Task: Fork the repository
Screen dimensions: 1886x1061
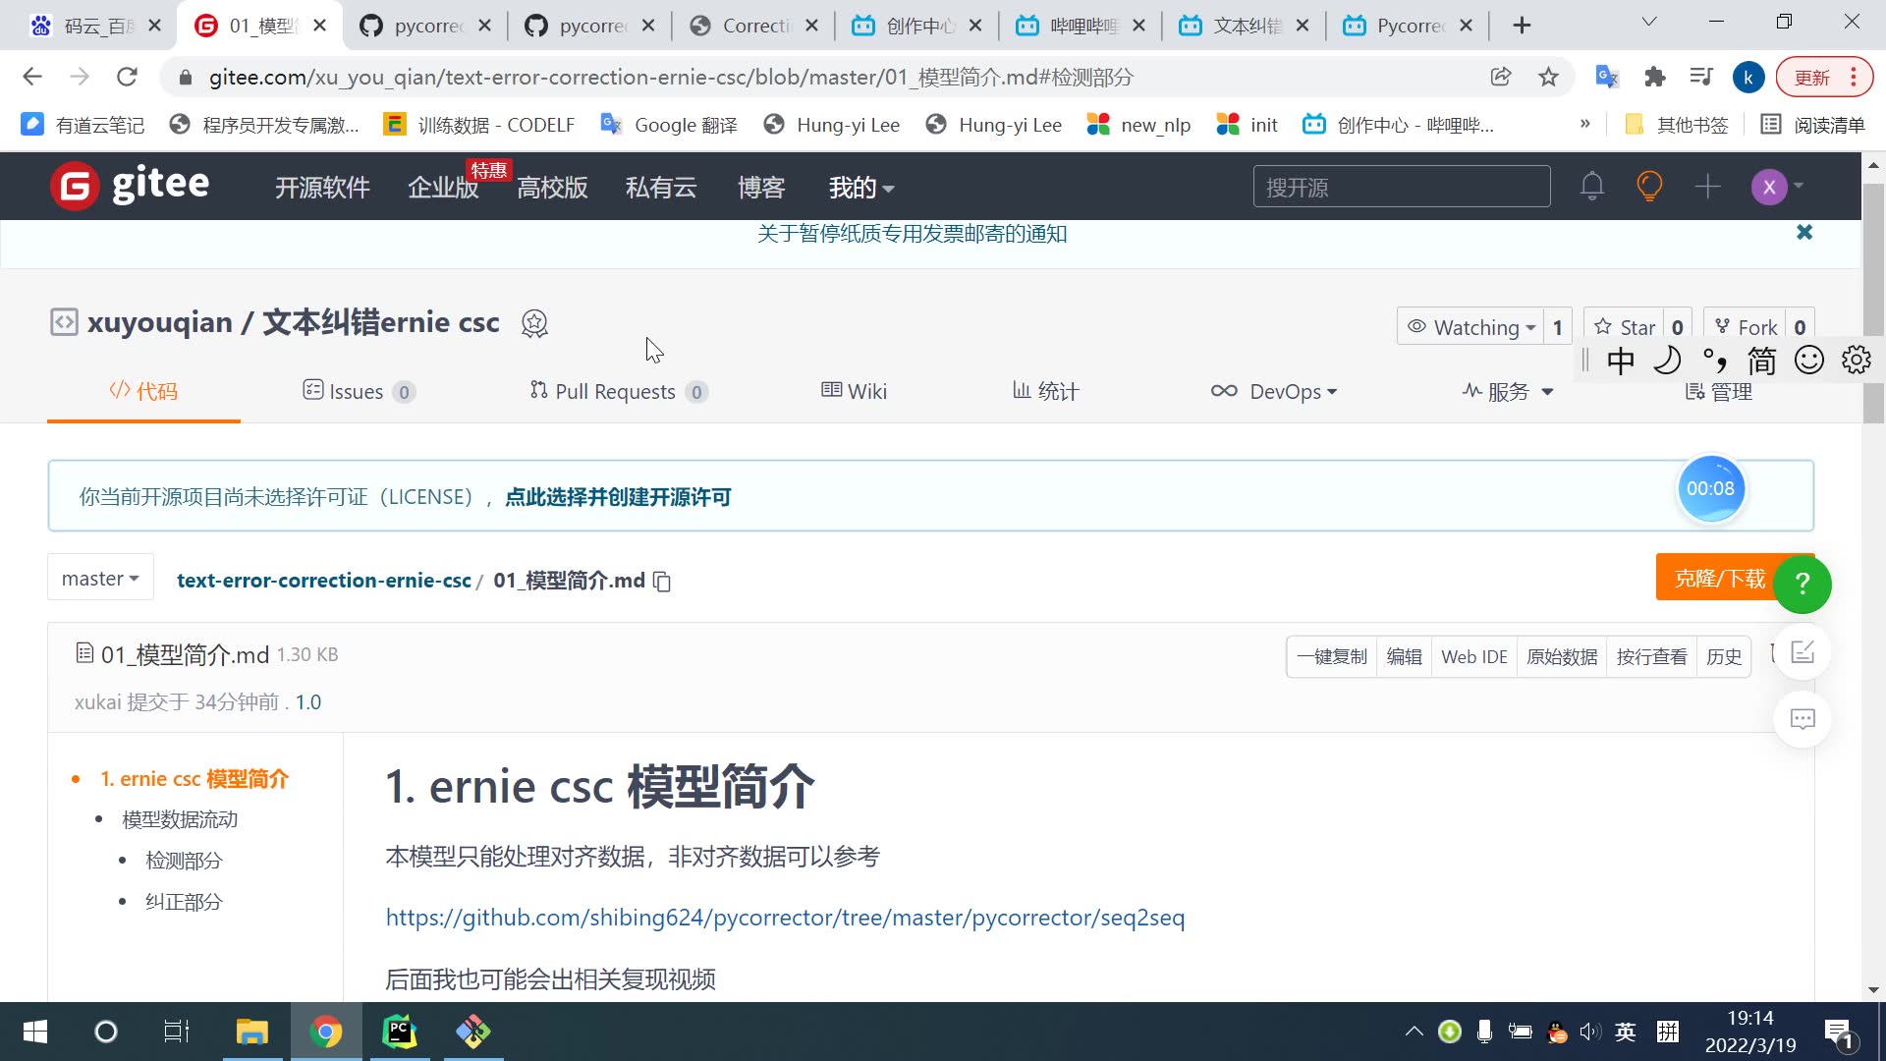Action: 1747,327
